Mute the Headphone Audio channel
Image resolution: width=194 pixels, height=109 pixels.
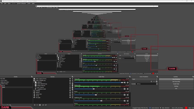pyautogui.click(x=125, y=101)
